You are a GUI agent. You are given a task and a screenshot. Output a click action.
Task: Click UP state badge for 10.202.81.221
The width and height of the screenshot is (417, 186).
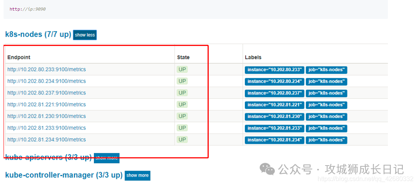182,105
